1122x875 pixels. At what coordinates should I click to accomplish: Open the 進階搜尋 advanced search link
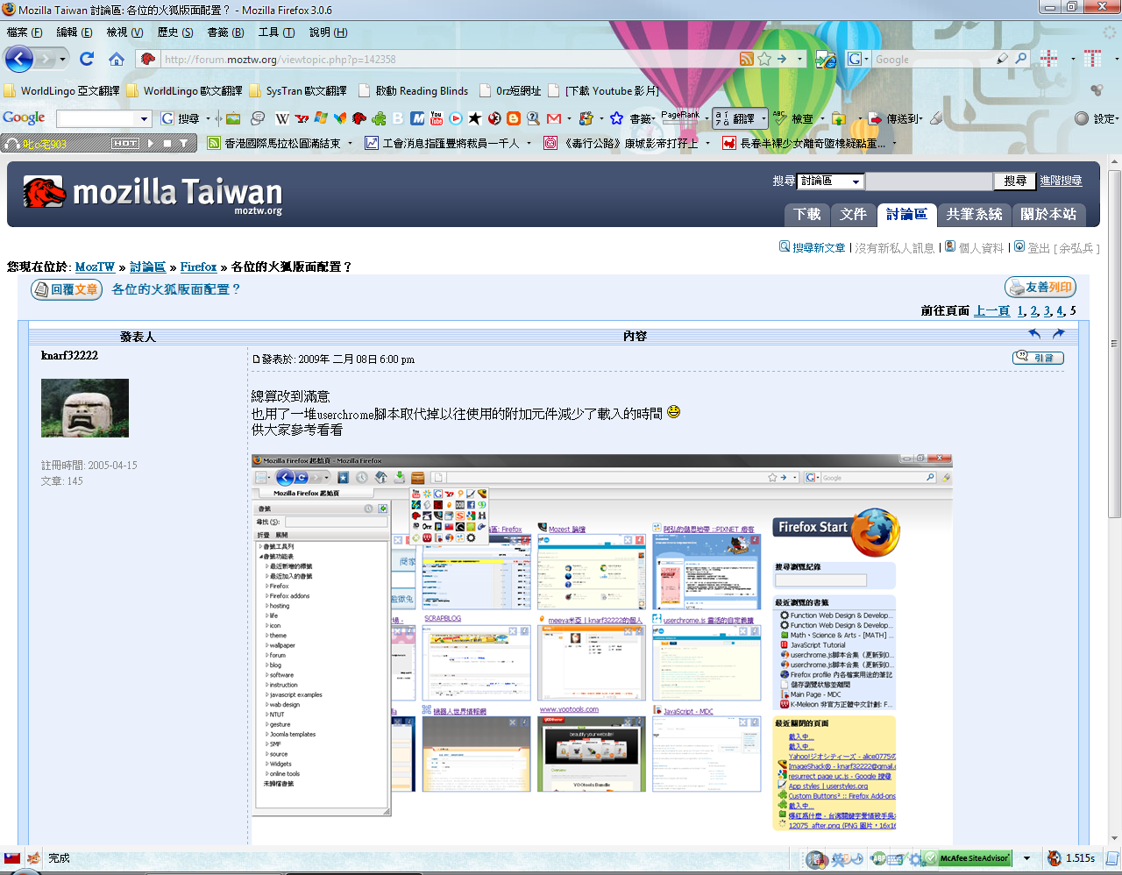(x=1061, y=181)
